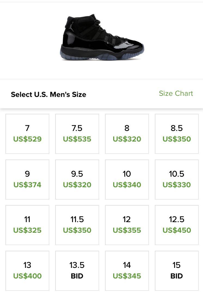
Task: Click the black Jordan 11 sneaker image
Action: point(102,37)
